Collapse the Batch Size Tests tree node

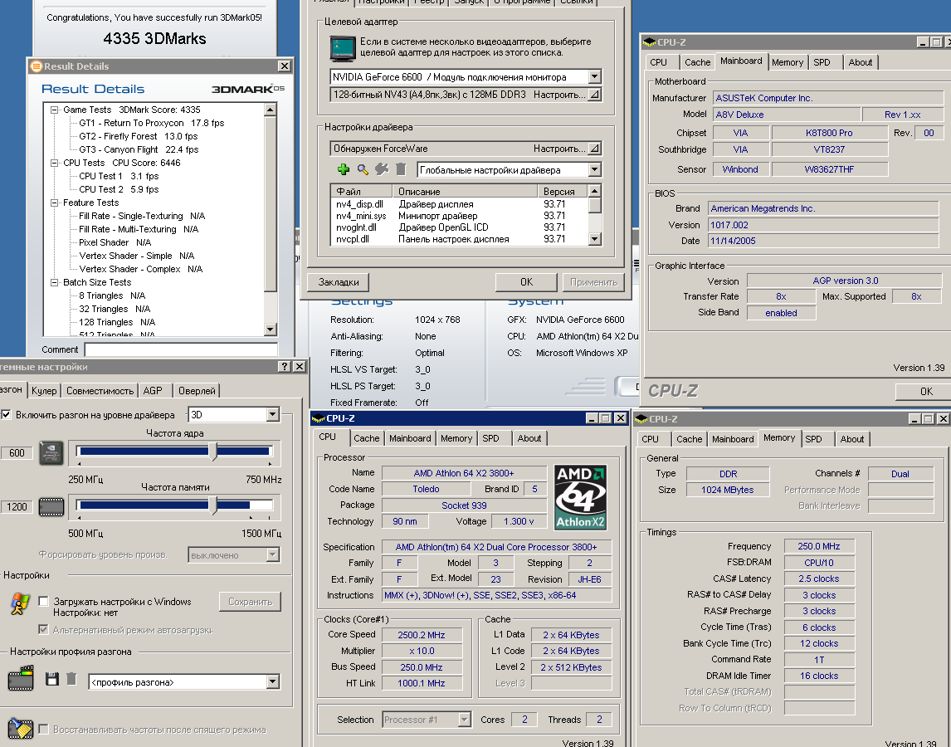[x=54, y=282]
